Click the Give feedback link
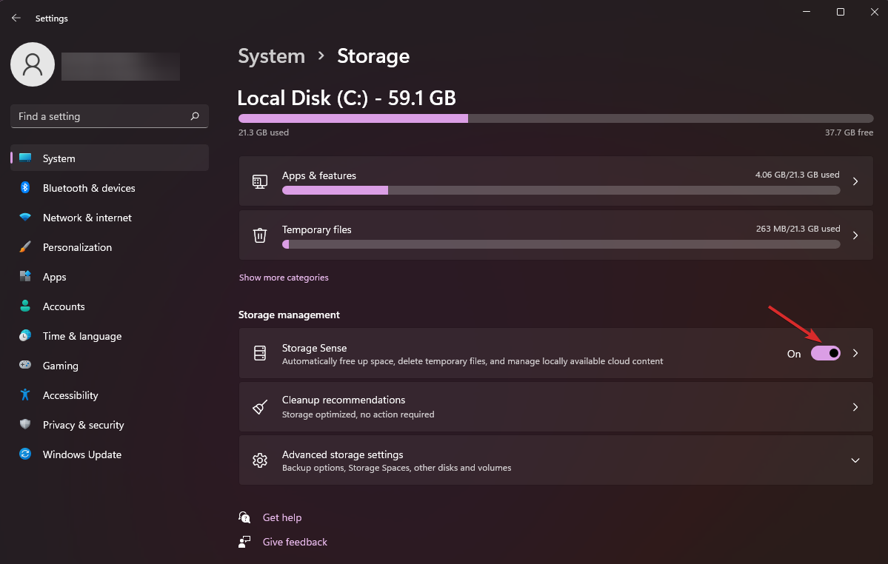The image size is (888, 564). pos(295,542)
